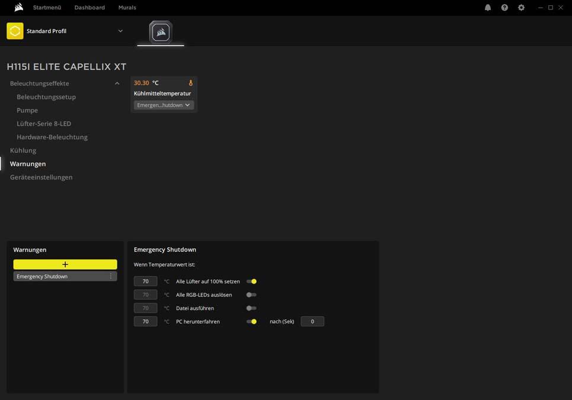The width and height of the screenshot is (572, 400).
Task: Maximize the iCUE window
Action: [551, 7]
